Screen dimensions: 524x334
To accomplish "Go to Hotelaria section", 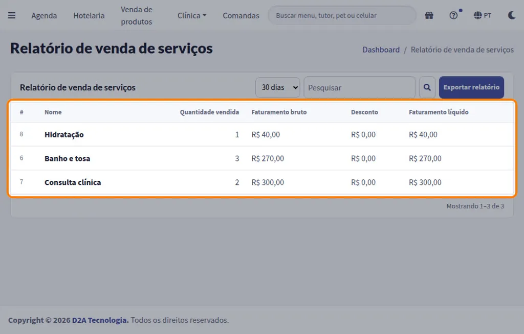I will coord(89,16).
